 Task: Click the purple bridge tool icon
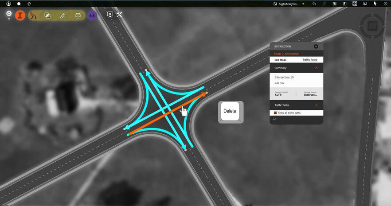tap(92, 15)
